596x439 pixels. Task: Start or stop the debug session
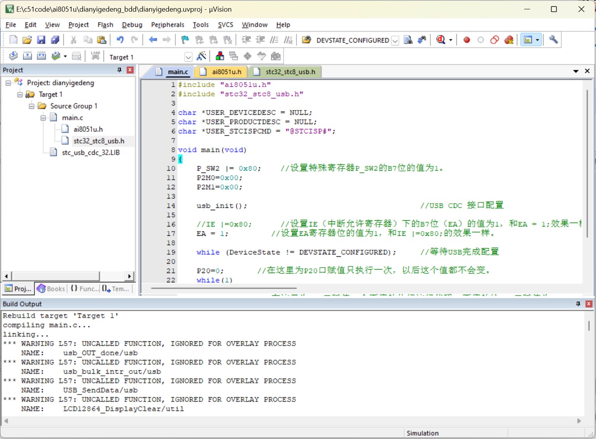pos(441,40)
